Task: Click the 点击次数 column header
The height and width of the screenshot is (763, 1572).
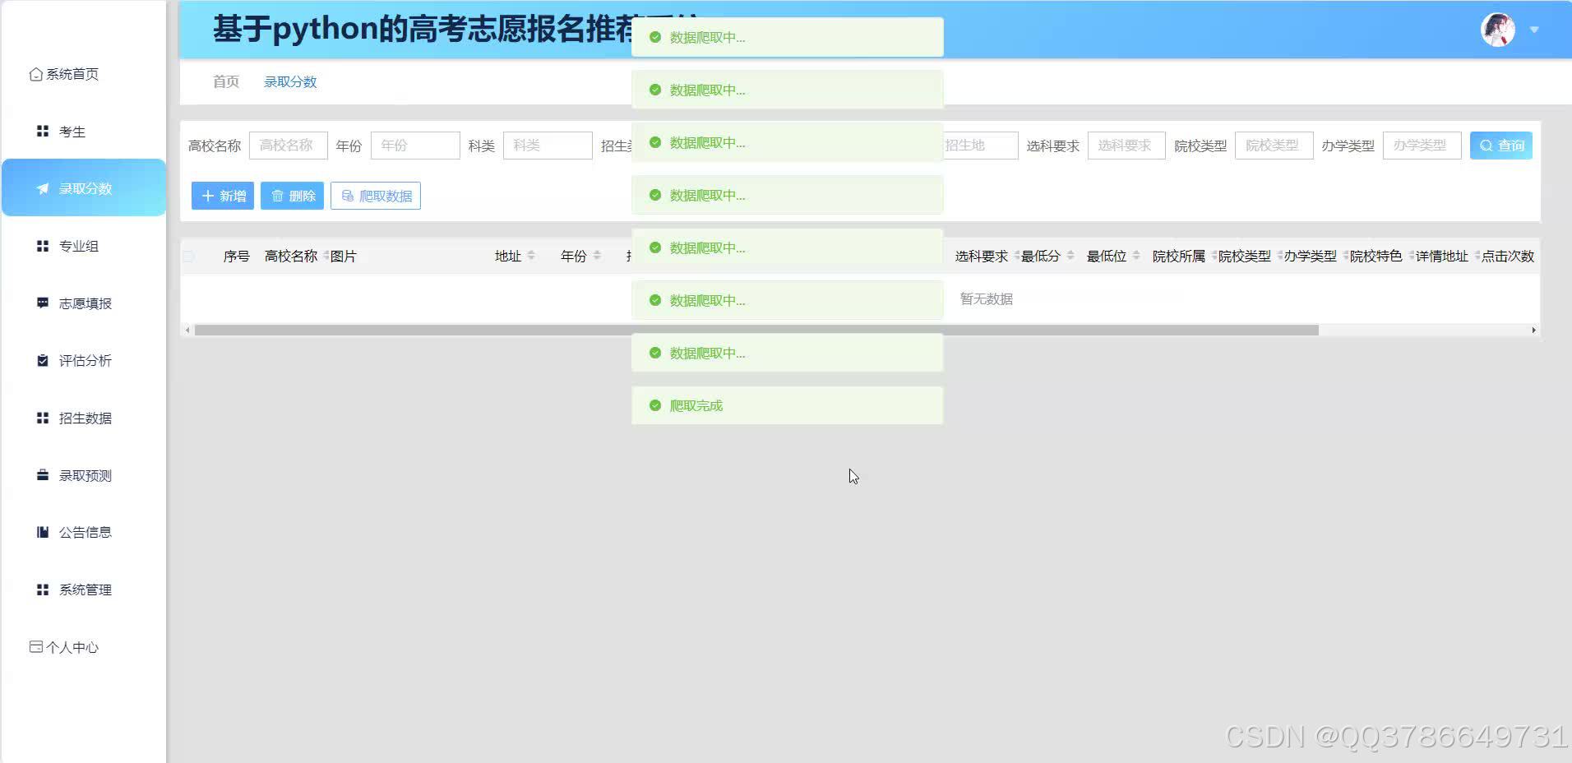Action: (x=1508, y=256)
